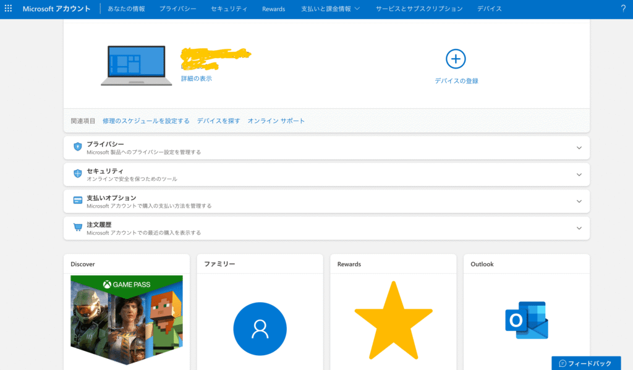Click the plus circle register device icon

[x=456, y=59]
